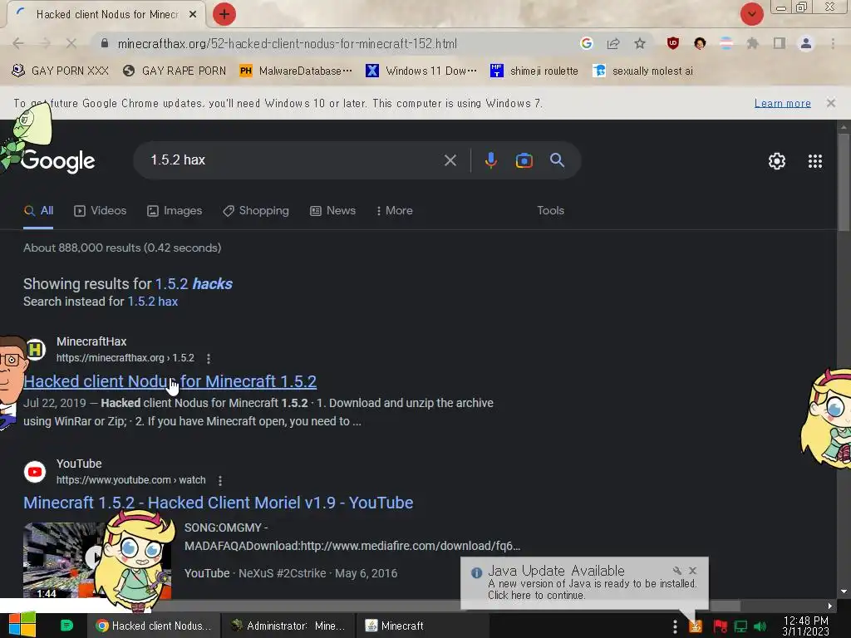Image resolution: width=851 pixels, height=638 pixels.
Task: Open the MalwareDatabase bookmark
Action: tap(296, 71)
